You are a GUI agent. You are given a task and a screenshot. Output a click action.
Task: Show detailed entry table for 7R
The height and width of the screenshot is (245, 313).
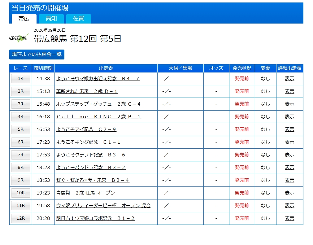289,155
